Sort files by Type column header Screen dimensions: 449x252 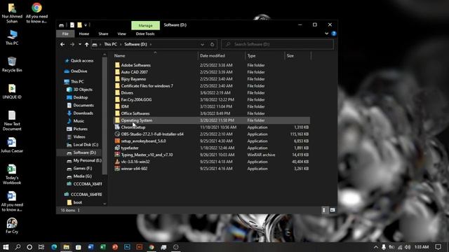tap(251, 56)
